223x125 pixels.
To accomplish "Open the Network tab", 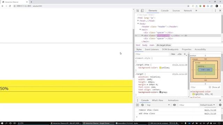I will coord(188,11).
